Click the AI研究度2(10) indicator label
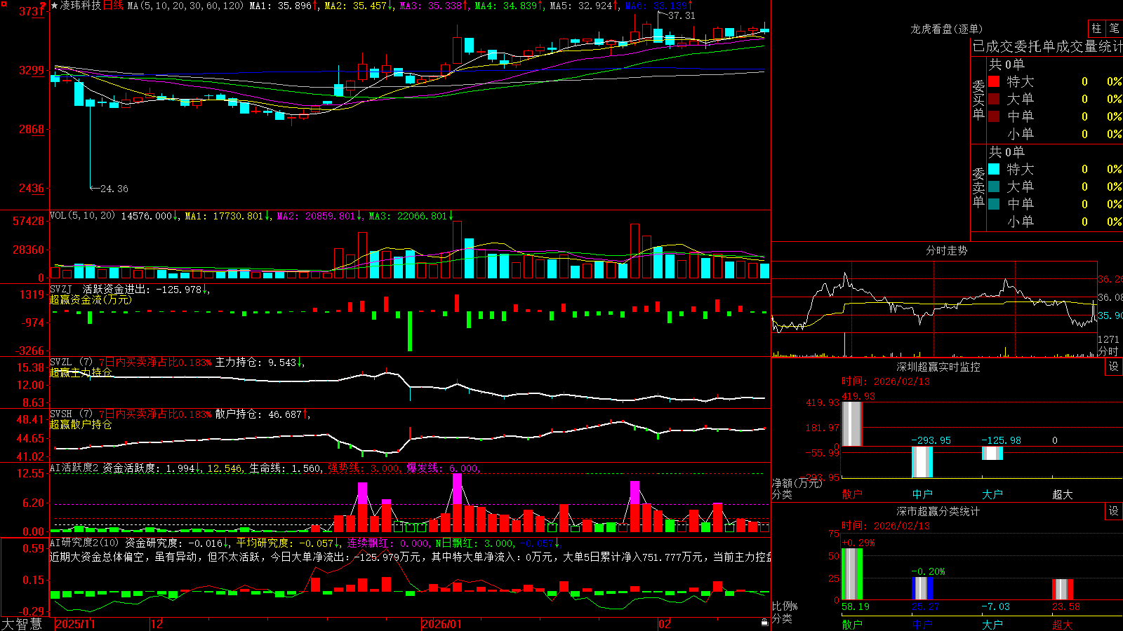1123x631 pixels. coord(84,543)
